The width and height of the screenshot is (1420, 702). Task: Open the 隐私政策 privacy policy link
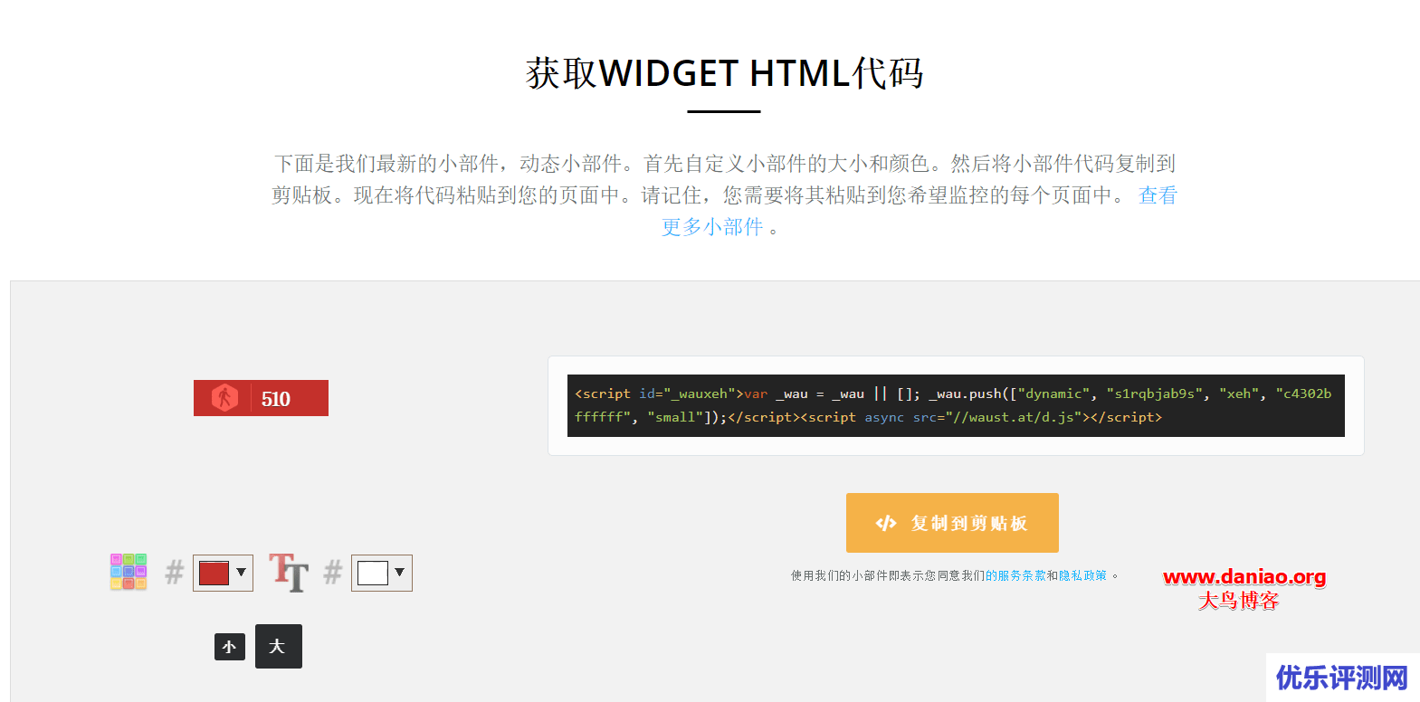pyautogui.click(x=1082, y=575)
